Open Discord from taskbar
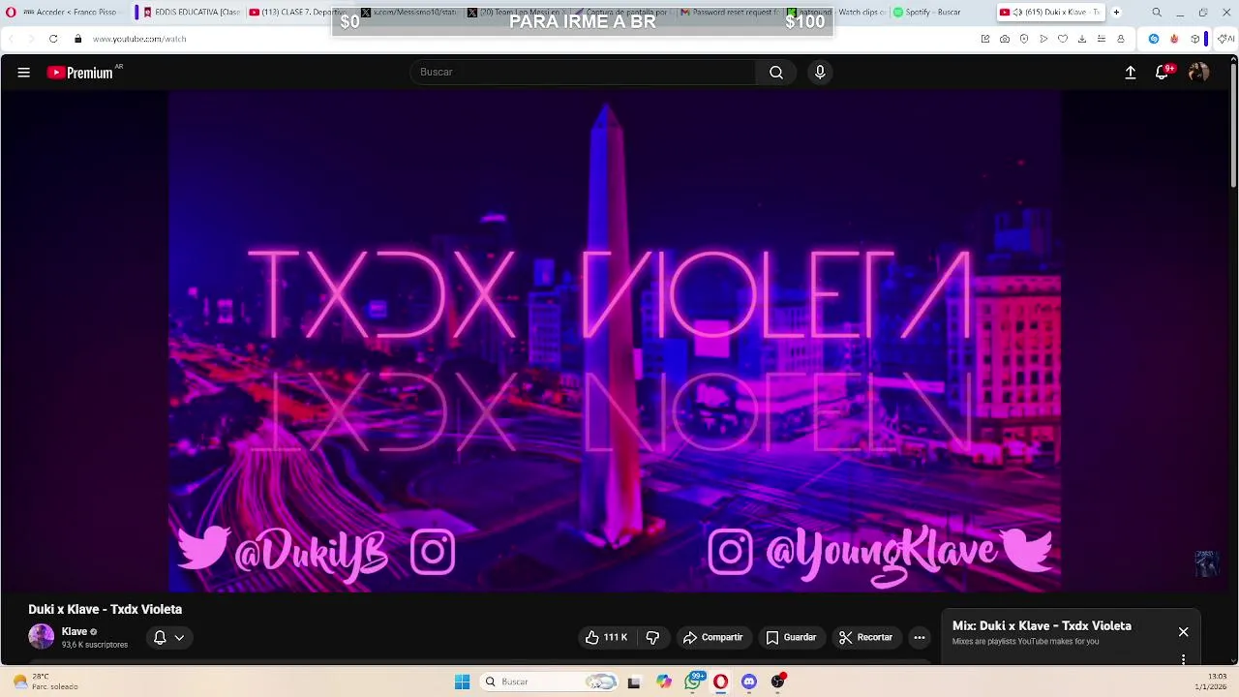Screen dimensions: 1239x697 pos(748,682)
